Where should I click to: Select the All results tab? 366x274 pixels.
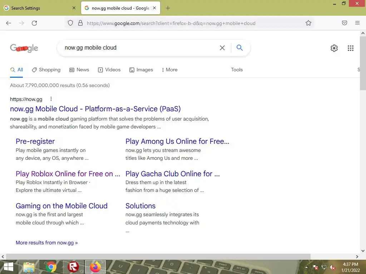point(16,70)
